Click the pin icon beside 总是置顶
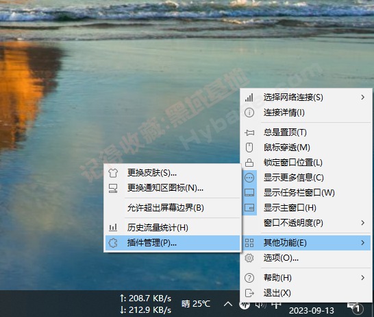Screen dimensions: 374x317 click(x=249, y=132)
